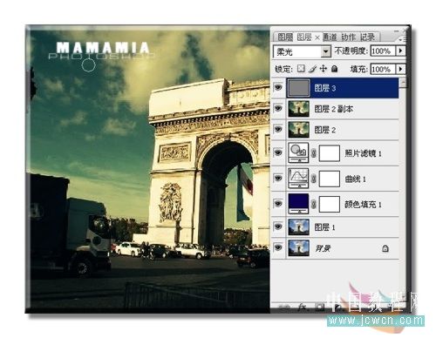
Task: Select the layer name 曲线 1
Action: pyautogui.click(x=355, y=179)
